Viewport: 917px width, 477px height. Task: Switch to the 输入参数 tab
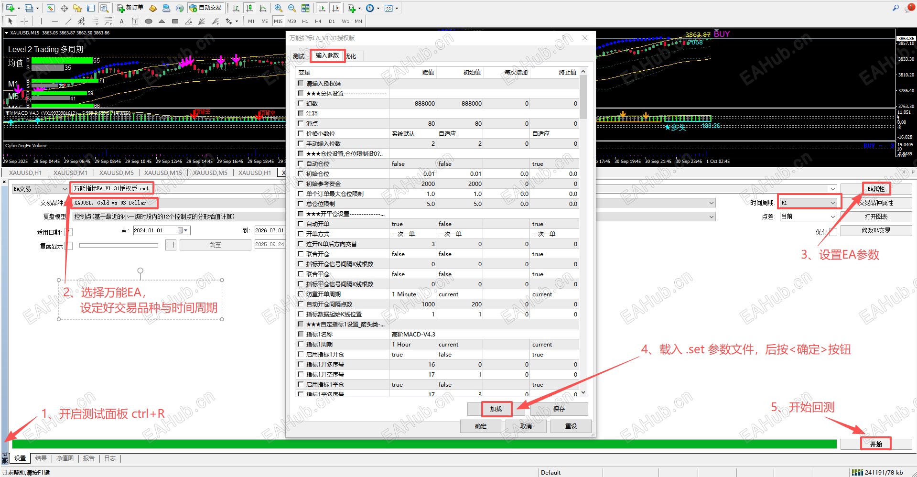click(327, 55)
